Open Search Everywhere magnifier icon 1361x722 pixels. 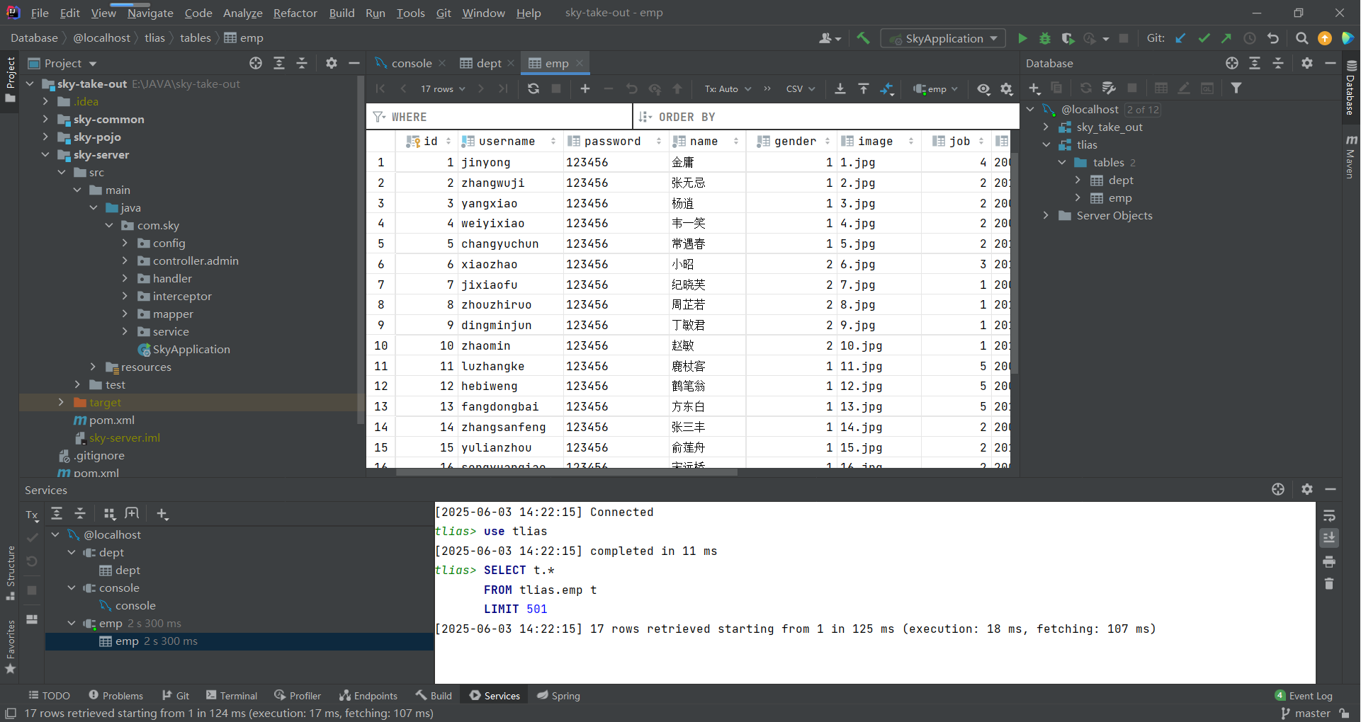coord(1301,38)
